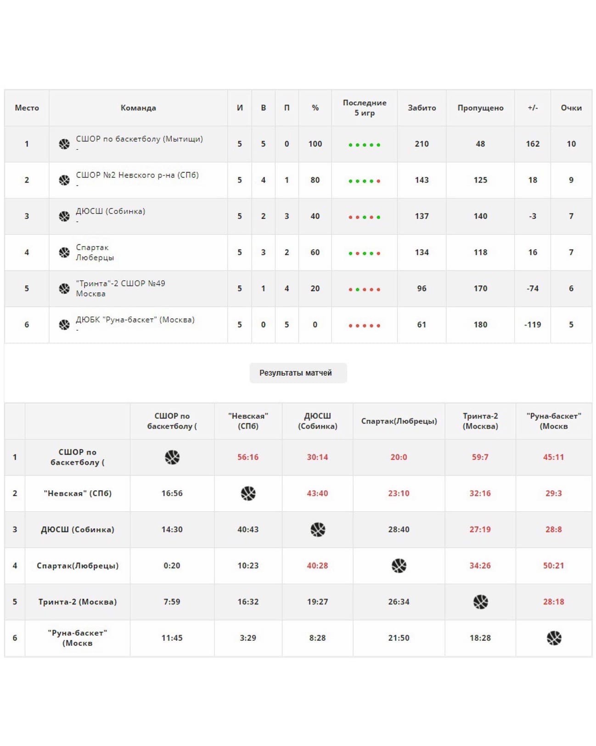Viewport: 596px width, 746px height.
Task: Click basketball icon beside ДЮСШ (Собинка) in standings
Action: tap(64, 216)
